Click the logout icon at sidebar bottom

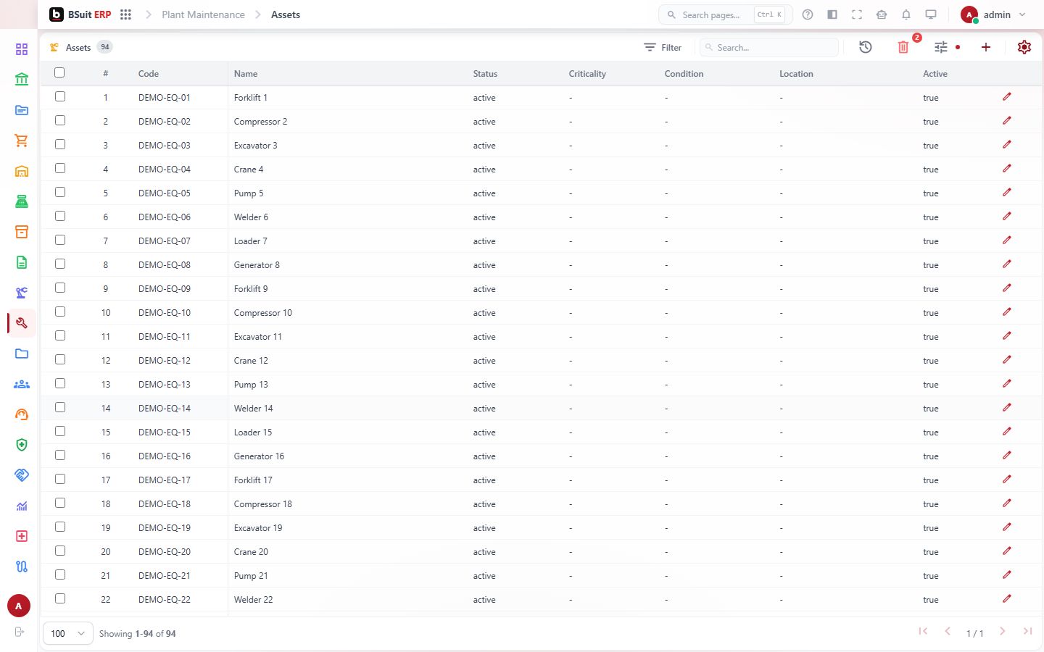coord(20,632)
